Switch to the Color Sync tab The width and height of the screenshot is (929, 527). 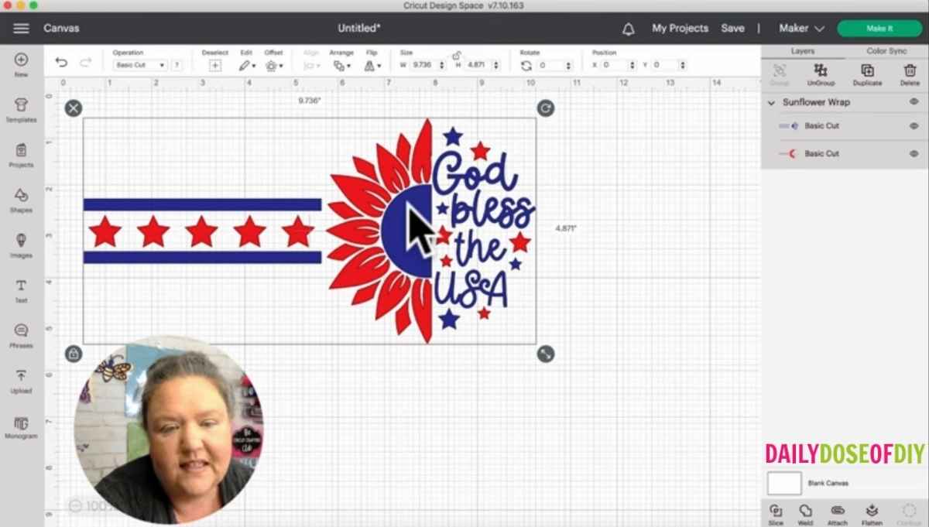[886, 51]
